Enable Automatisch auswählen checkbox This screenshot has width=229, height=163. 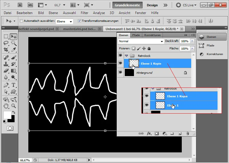tap(21, 21)
